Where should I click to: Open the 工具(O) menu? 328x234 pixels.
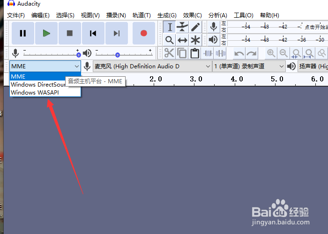(x=244, y=15)
